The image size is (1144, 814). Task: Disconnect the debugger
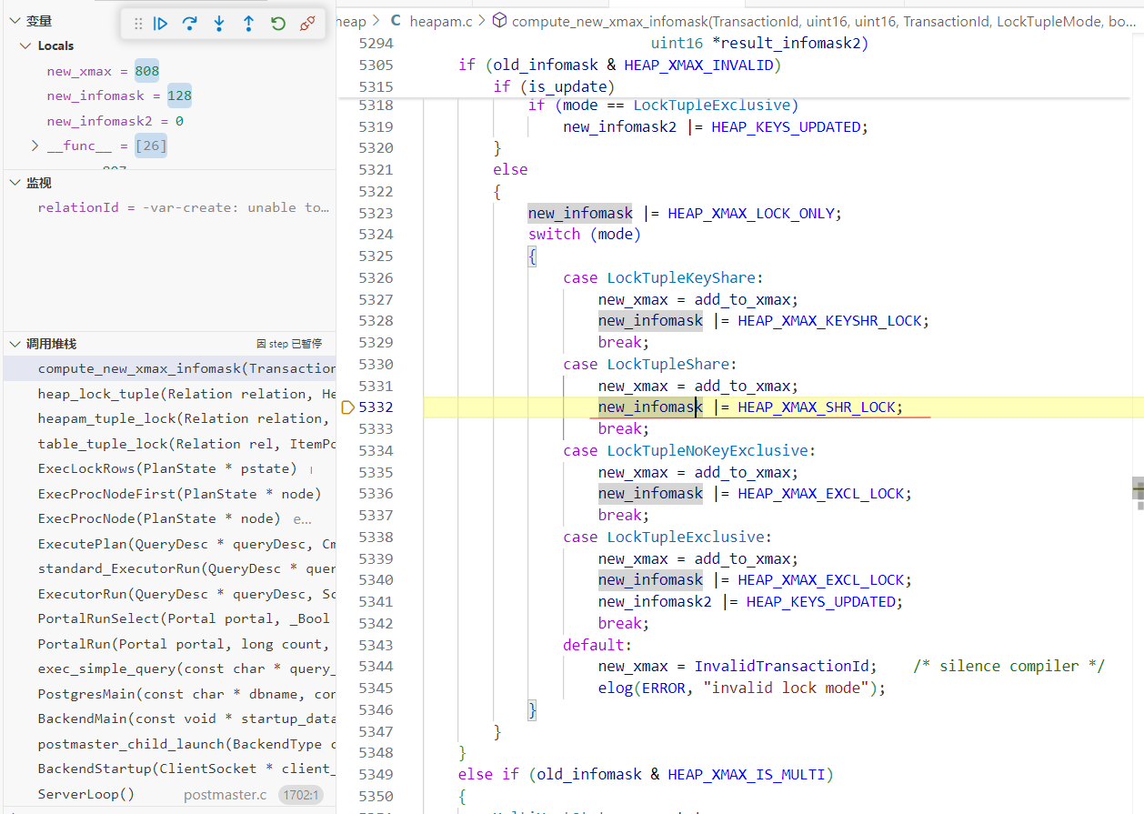click(307, 25)
